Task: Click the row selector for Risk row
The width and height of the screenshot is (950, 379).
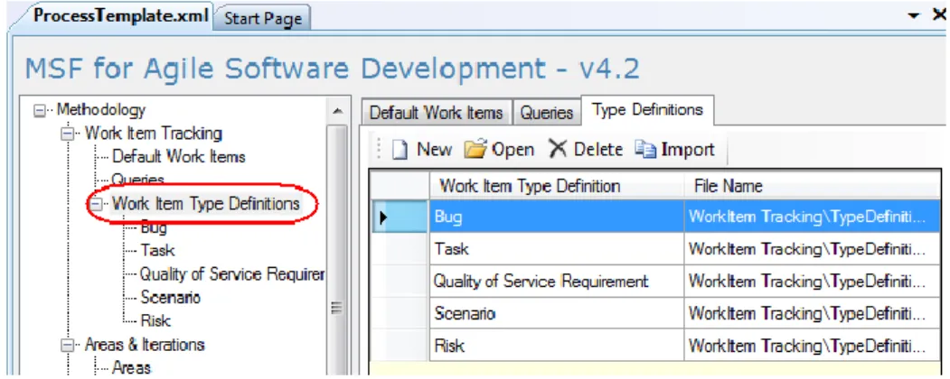Action: [400, 346]
